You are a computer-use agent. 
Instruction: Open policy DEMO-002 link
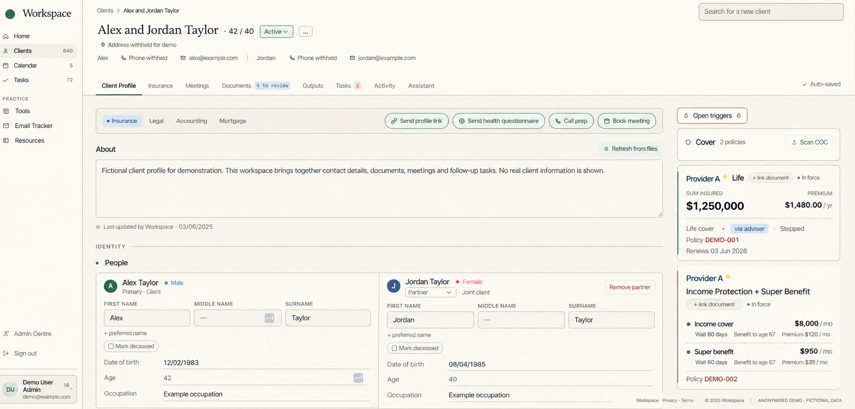tap(721, 379)
